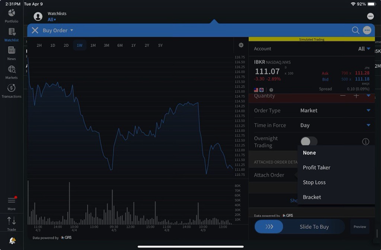Image resolution: width=381 pixels, height=250 pixels.
Task: Switch chart to 3M timeframe
Action: 106,45
